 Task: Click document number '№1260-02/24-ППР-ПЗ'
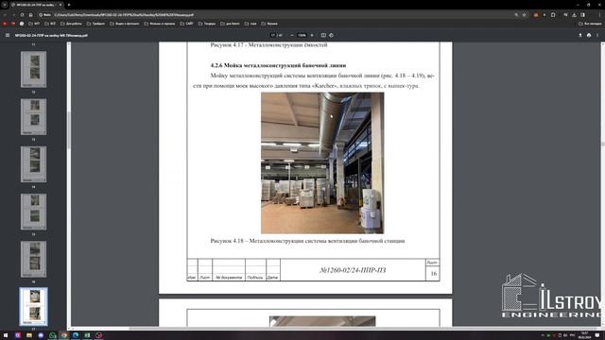(x=353, y=270)
